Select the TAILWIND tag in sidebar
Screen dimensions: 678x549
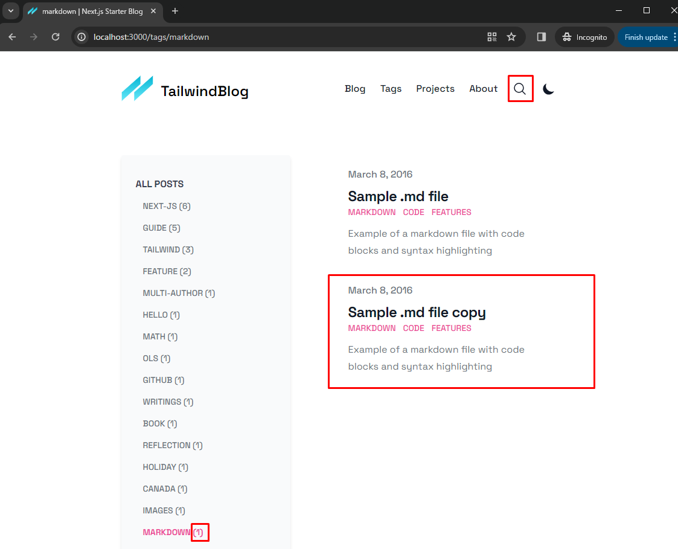[168, 249]
